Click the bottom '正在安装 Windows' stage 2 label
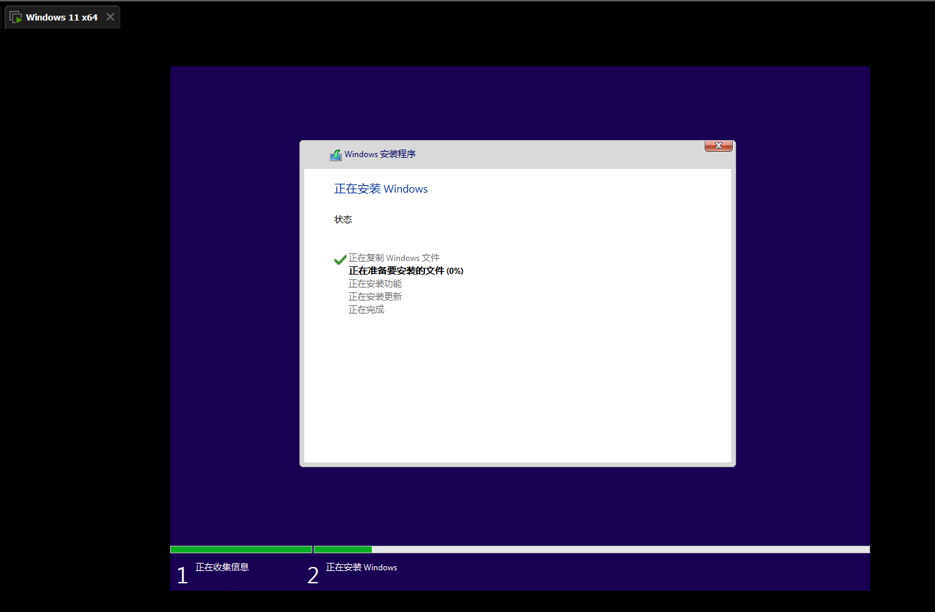 [362, 568]
